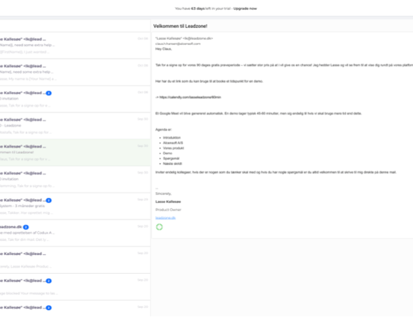413x317 pixels.
Task: Open email previewing 'My name is [Your Name]'
Action: click(x=75, y=72)
